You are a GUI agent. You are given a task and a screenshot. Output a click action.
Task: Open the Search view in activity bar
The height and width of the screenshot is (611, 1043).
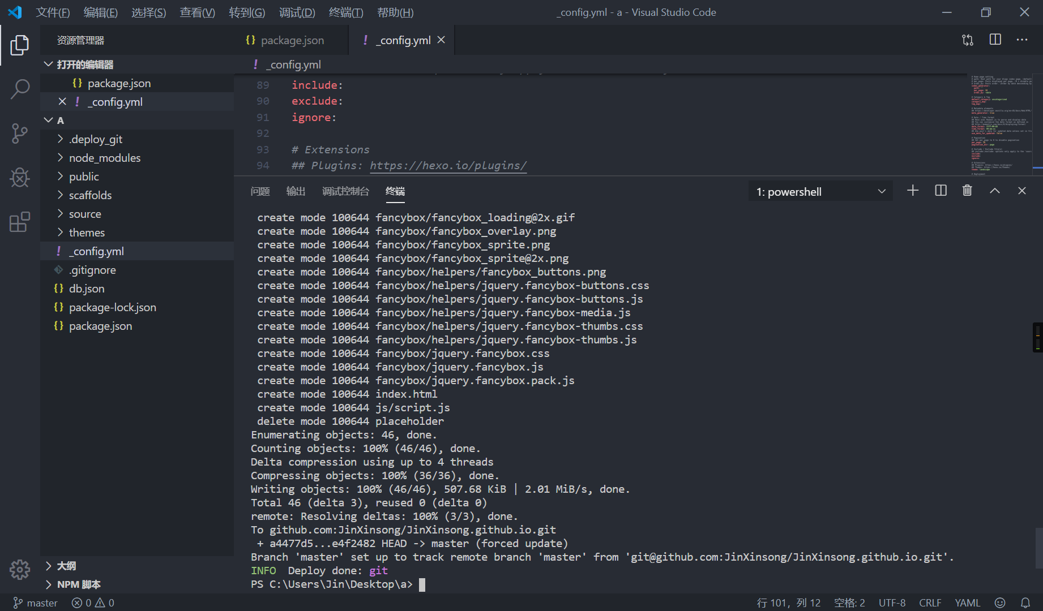(20, 89)
